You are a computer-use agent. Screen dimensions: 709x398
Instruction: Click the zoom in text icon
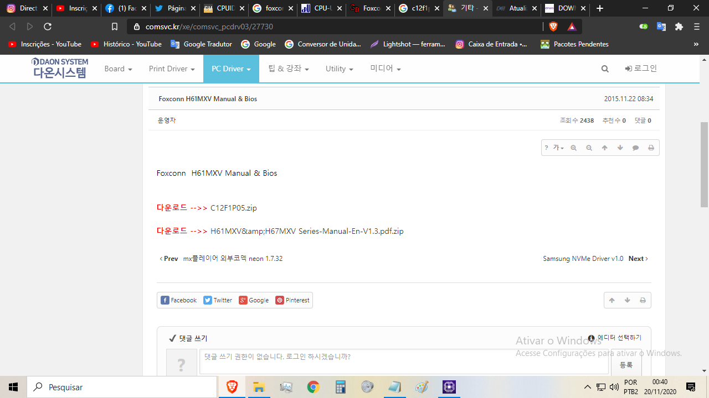click(x=574, y=148)
